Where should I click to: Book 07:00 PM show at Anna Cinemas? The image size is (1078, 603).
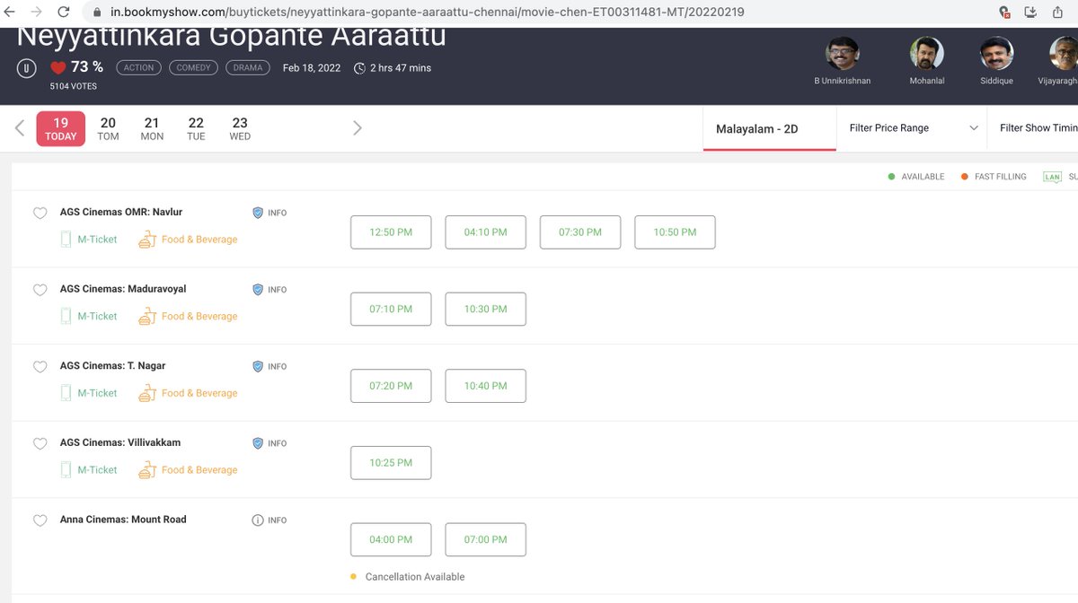tap(485, 539)
